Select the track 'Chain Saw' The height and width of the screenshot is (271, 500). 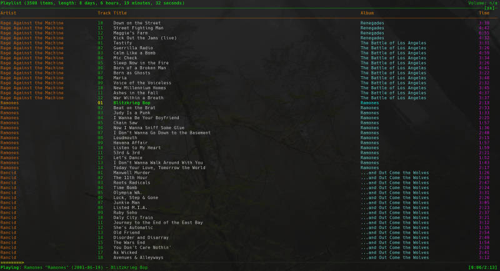tap(125, 122)
